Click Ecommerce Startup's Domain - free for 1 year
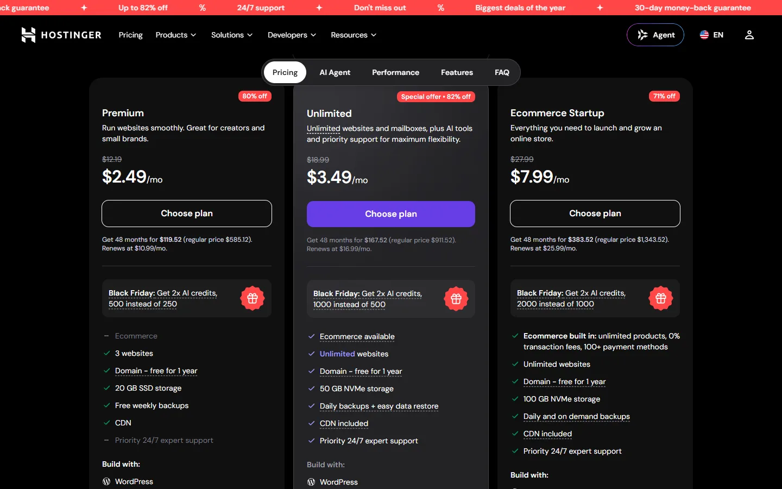 point(565,381)
